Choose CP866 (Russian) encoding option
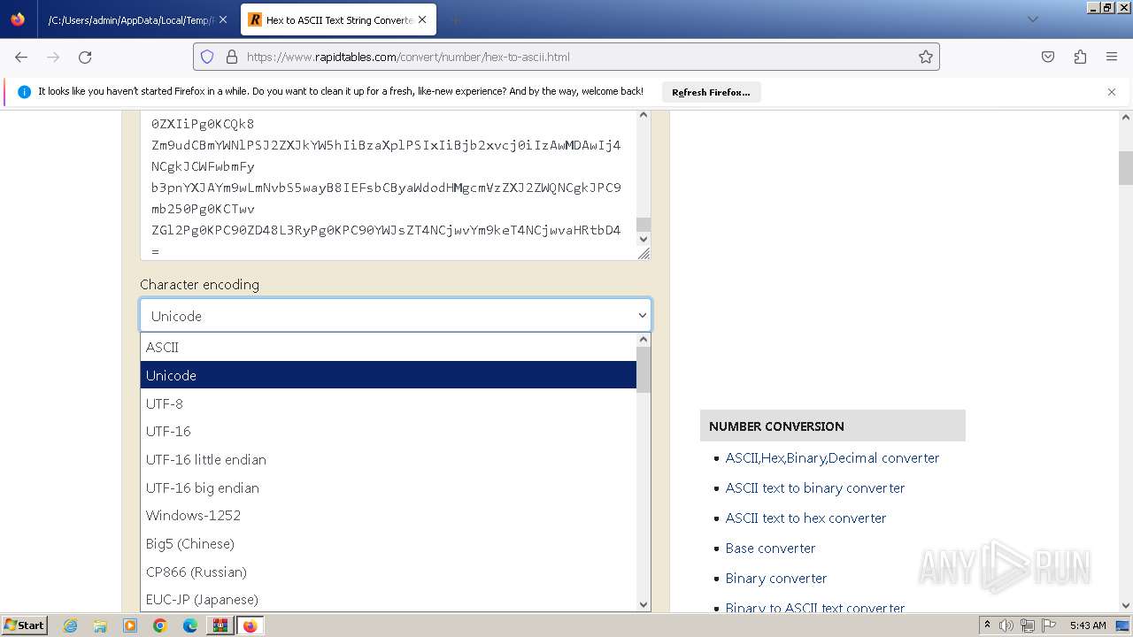This screenshot has height=637, width=1133. (388, 572)
